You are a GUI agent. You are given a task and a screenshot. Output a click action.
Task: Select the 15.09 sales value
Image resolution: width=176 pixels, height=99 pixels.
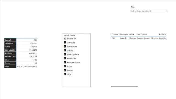point(35,60)
